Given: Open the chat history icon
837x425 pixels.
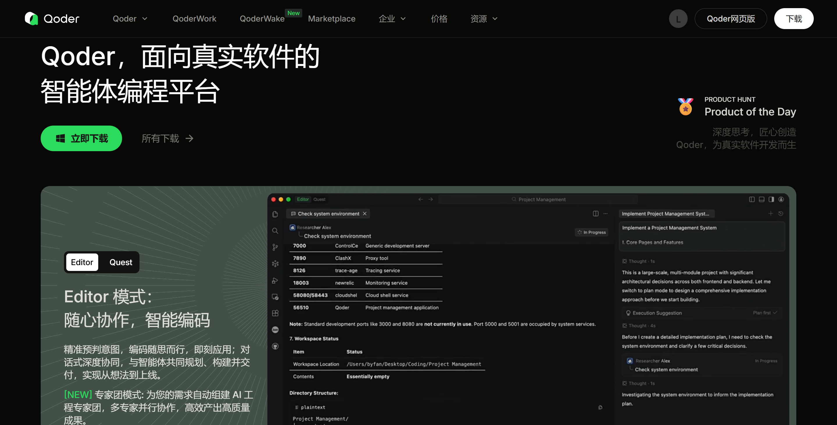Looking at the screenshot, I should click(x=780, y=213).
